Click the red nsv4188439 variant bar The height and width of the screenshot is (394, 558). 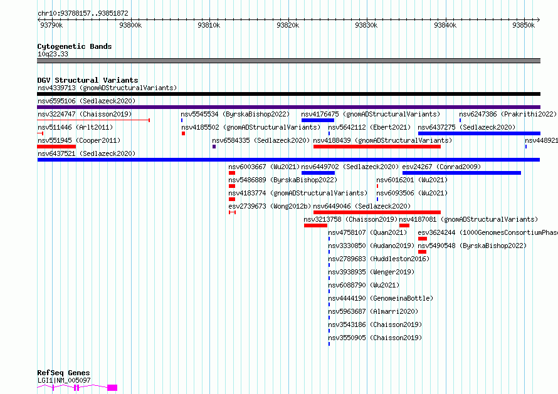tap(377, 147)
